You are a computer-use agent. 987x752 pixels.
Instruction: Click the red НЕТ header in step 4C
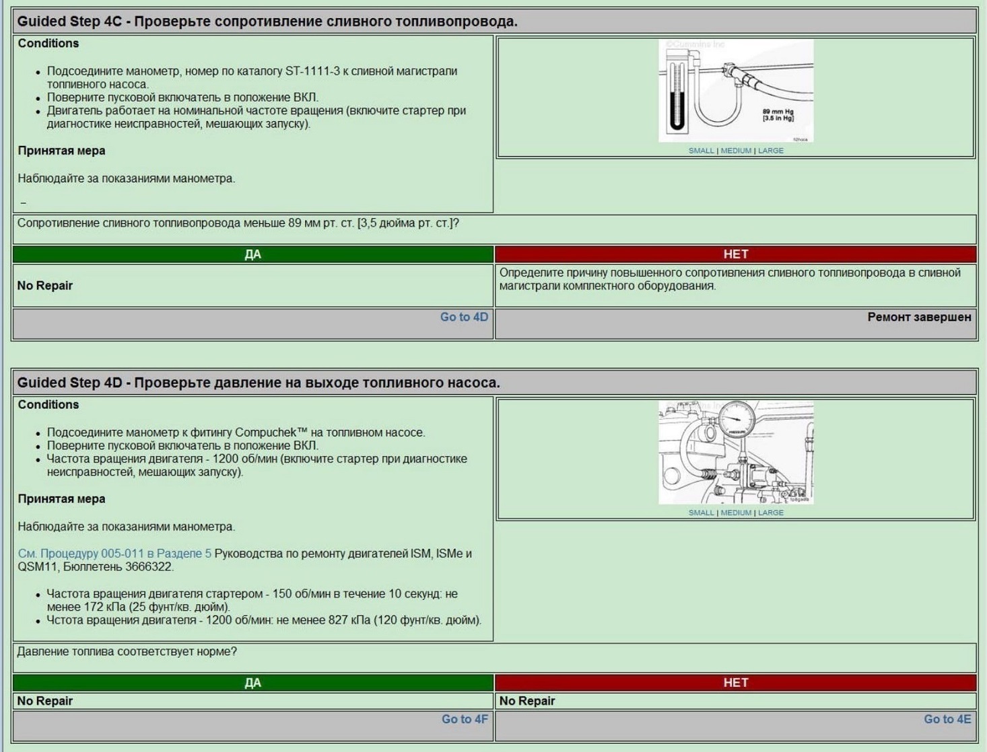736,254
